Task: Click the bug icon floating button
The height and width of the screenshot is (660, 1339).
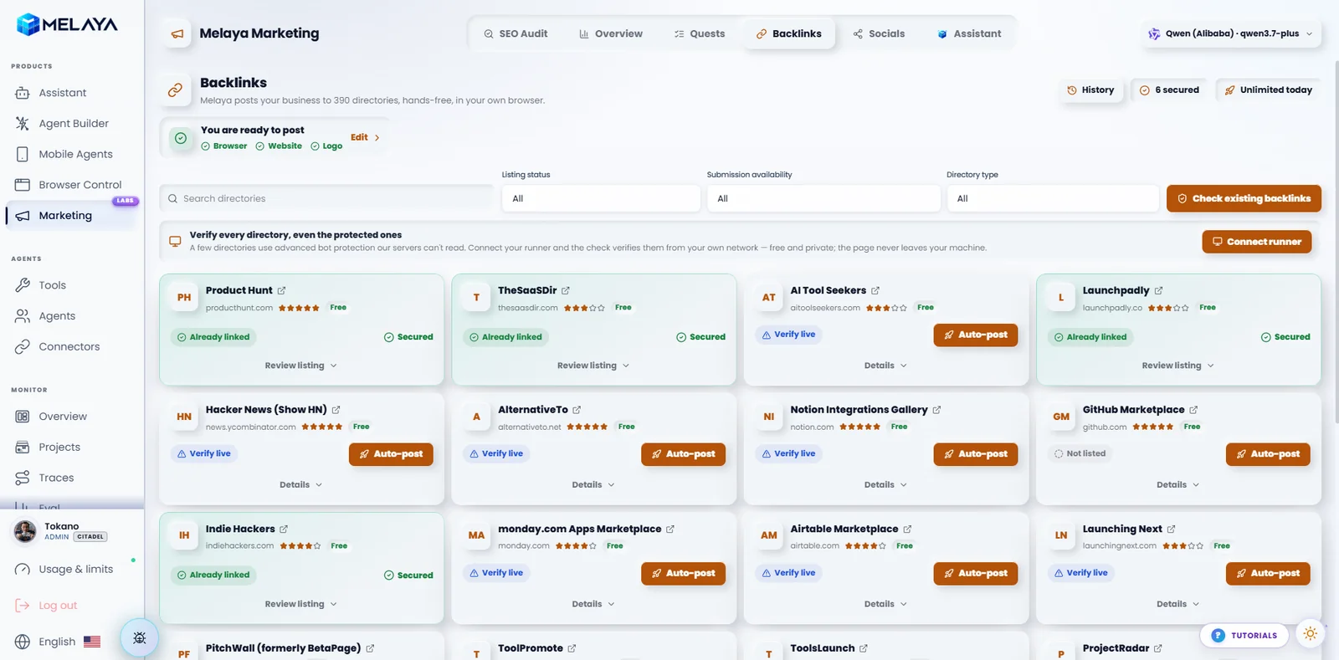Action: (140, 638)
